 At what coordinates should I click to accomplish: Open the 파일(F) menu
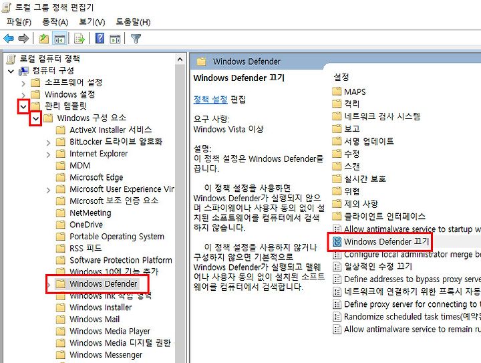coord(19,22)
